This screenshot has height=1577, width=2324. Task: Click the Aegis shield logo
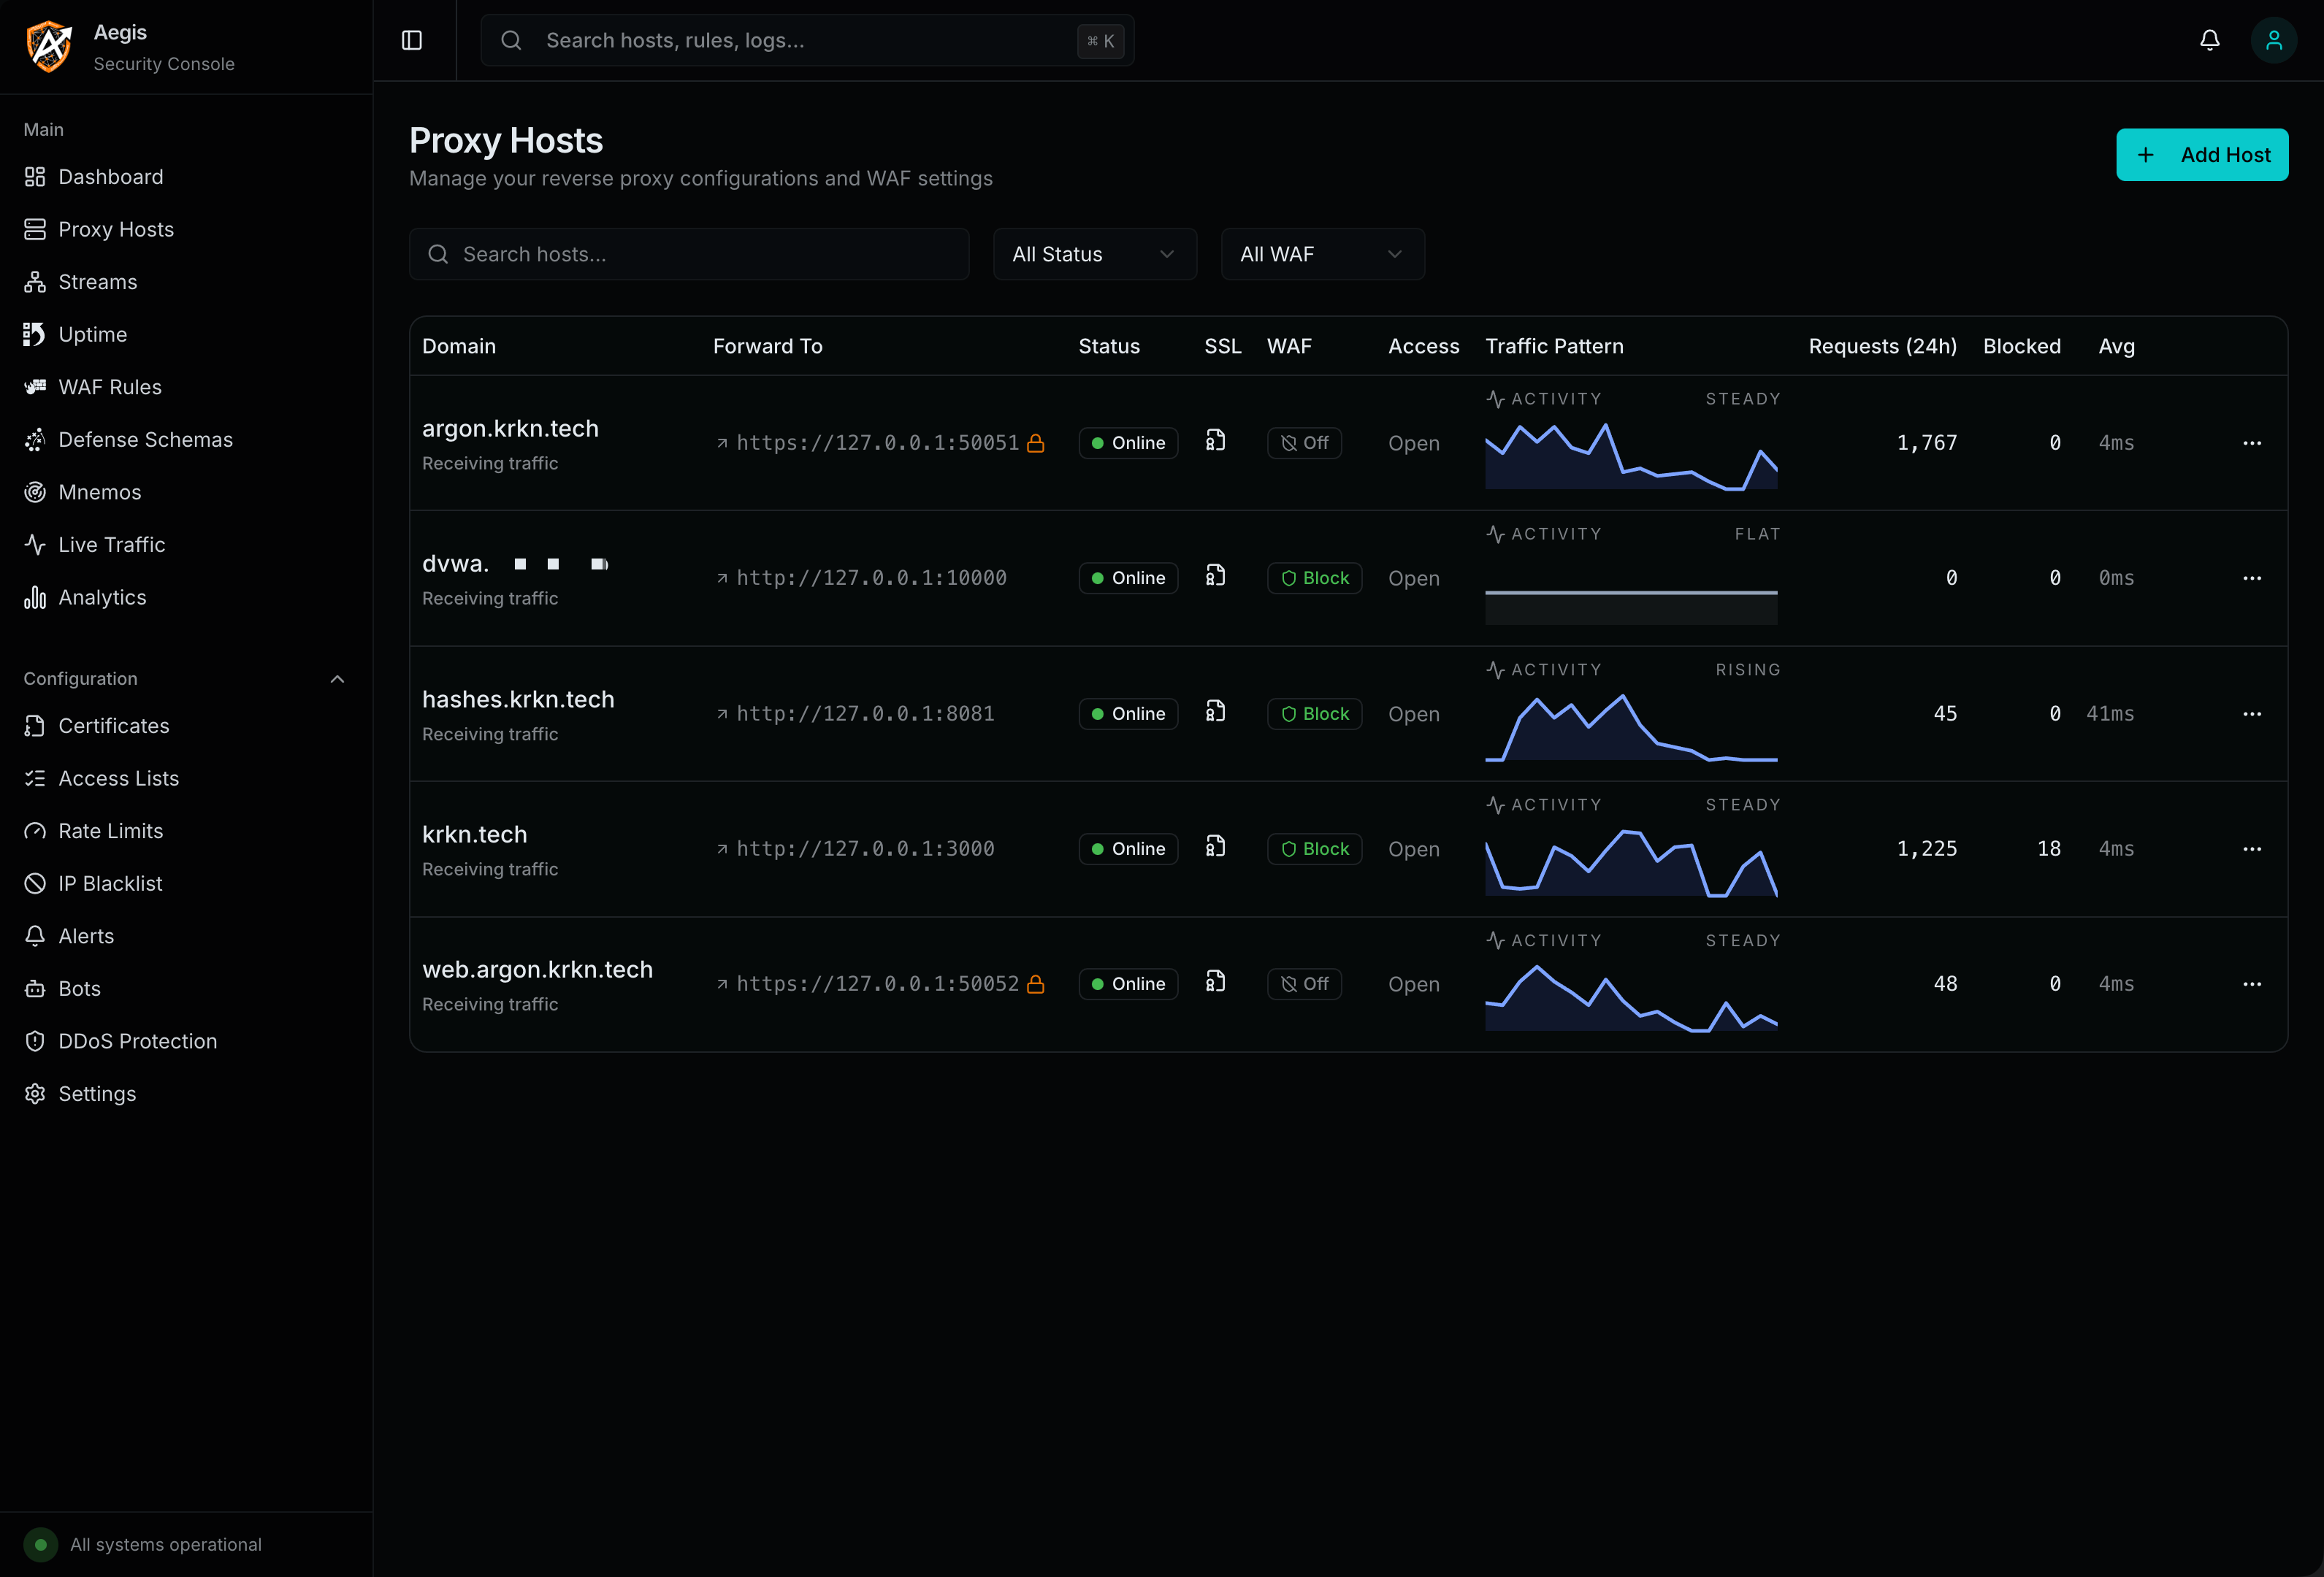coord(49,46)
